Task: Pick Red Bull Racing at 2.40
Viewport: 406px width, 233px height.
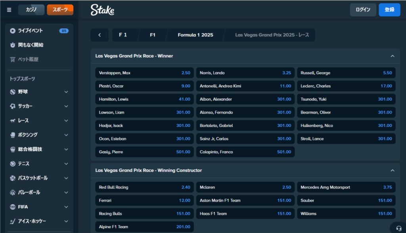Action: 145,187
